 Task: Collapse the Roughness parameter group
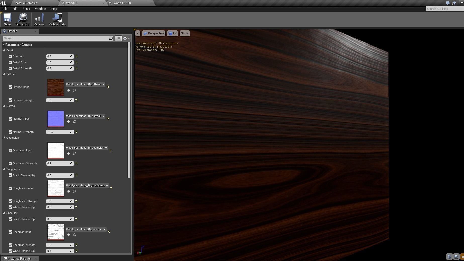(x=4, y=169)
